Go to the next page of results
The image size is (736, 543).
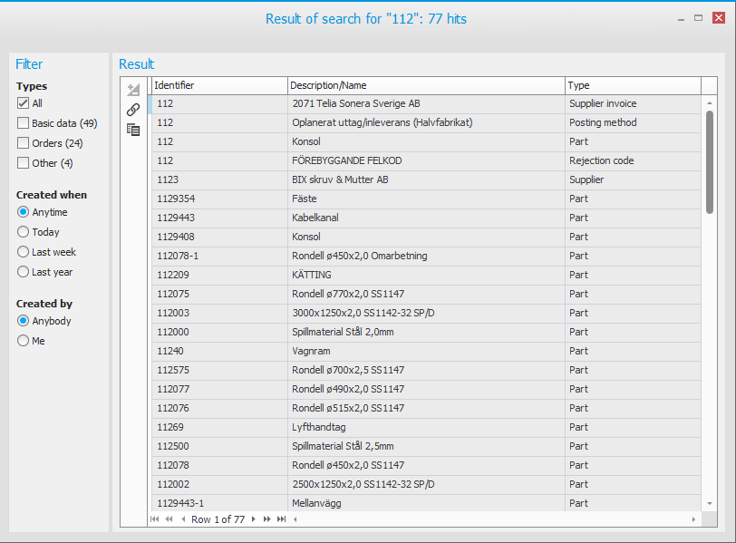click(267, 519)
